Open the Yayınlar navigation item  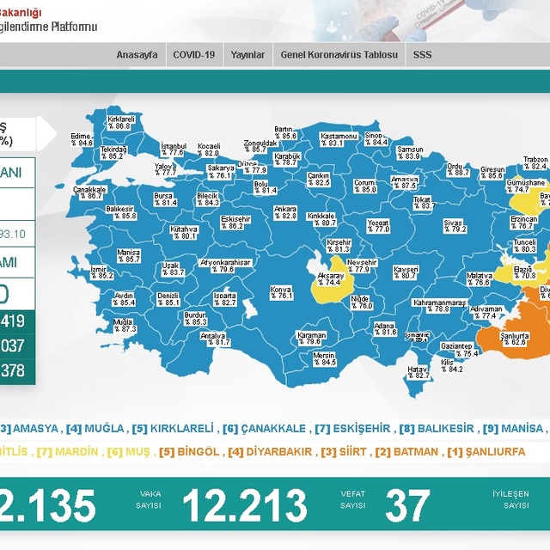click(x=247, y=54)
